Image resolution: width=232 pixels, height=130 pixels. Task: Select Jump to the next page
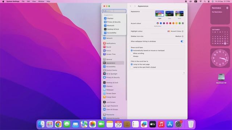tap(132, 64)
